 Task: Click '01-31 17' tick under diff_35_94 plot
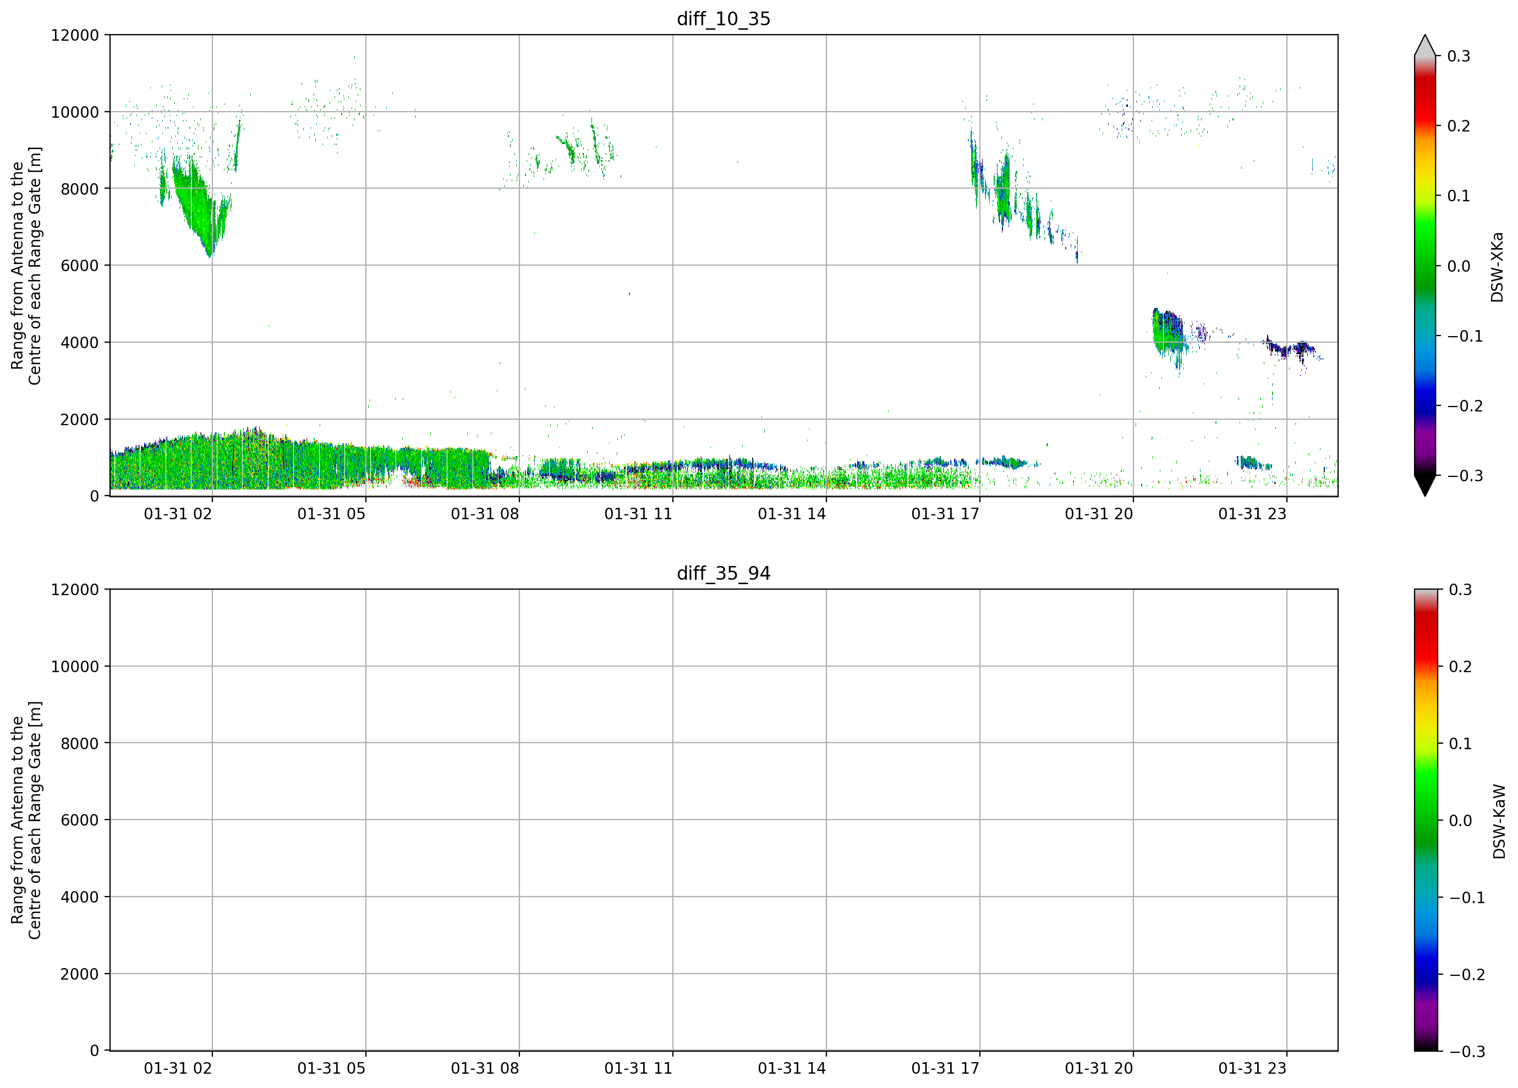(x=945, y=1069)
